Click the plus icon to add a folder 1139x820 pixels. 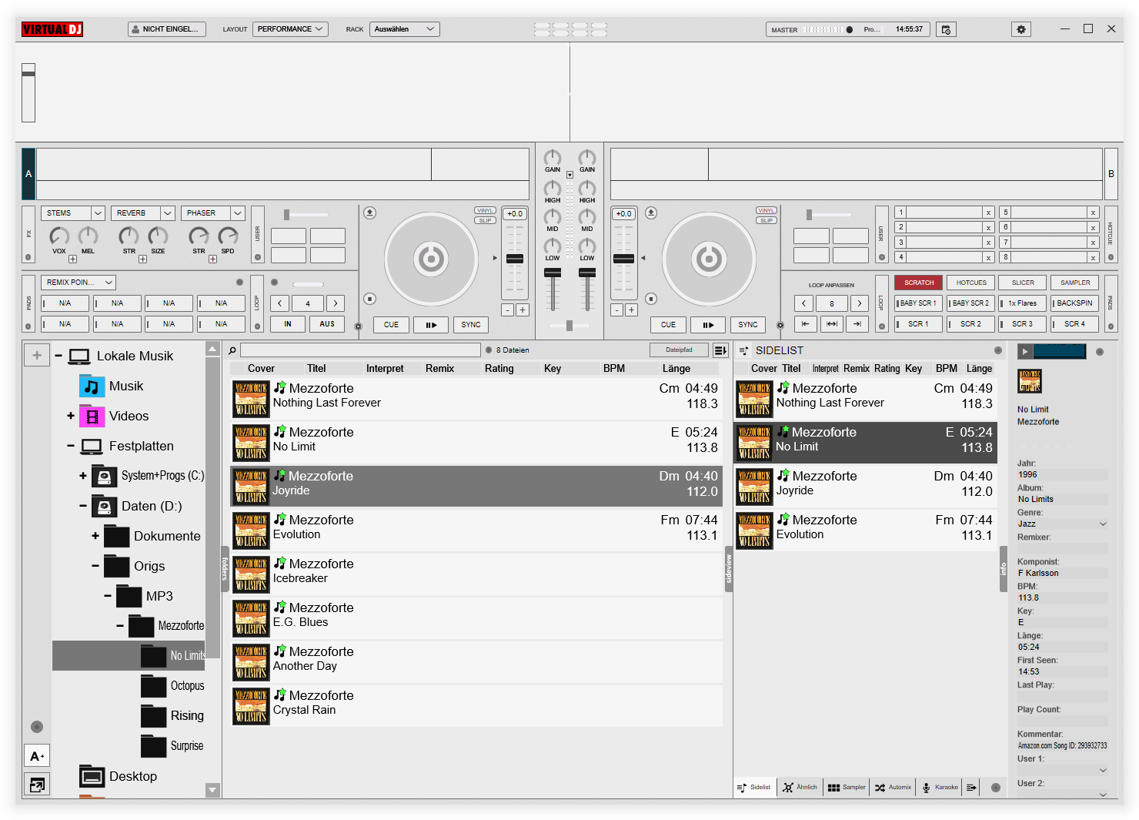(x=37, y=355)
